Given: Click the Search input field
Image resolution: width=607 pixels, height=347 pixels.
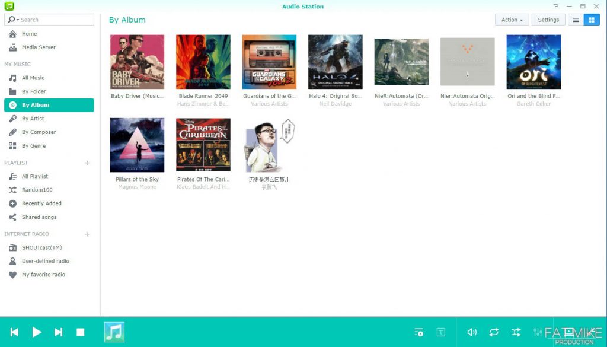Looking at the screenshot, I should pos(56,20).
